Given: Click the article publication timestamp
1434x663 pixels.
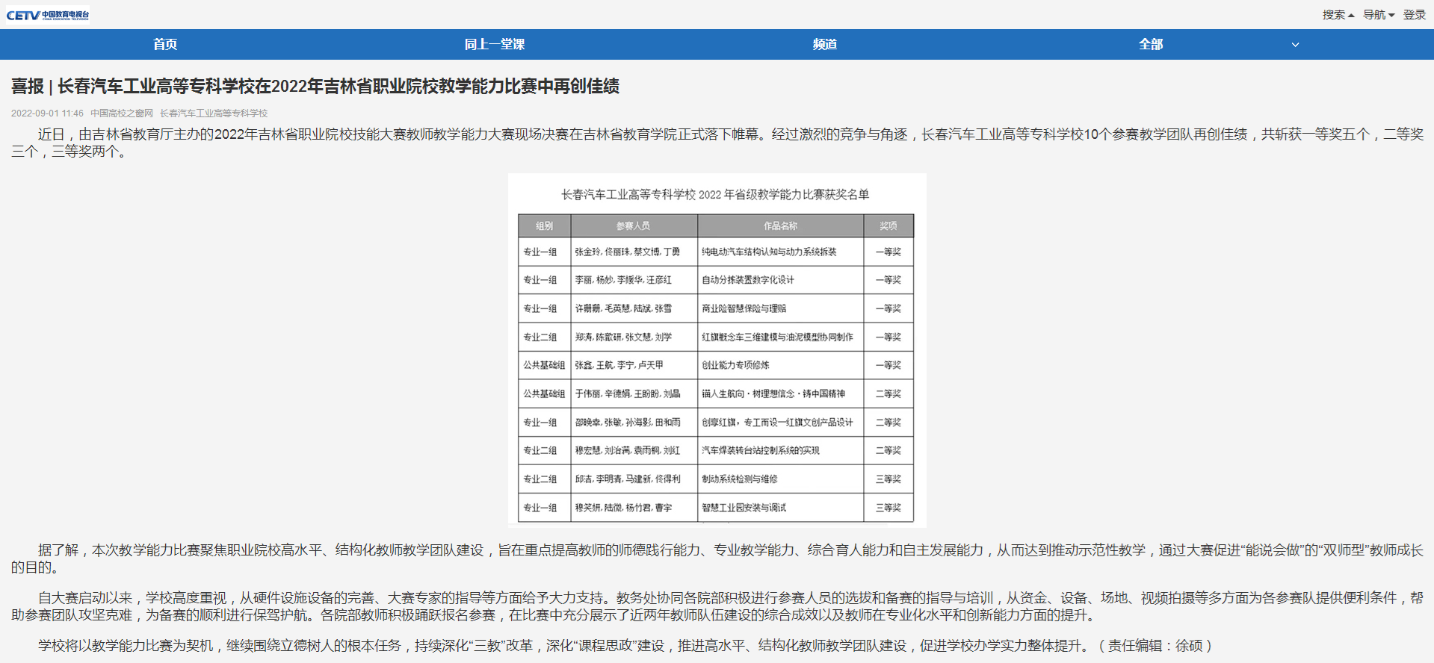Looking at the screenshot, I should point(47,113).
